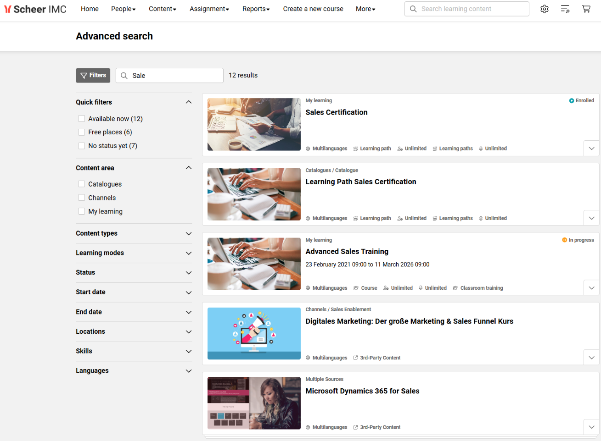The image size is (601, 441).
Task: Click the Filters button
Action: (x=93, y=76)
